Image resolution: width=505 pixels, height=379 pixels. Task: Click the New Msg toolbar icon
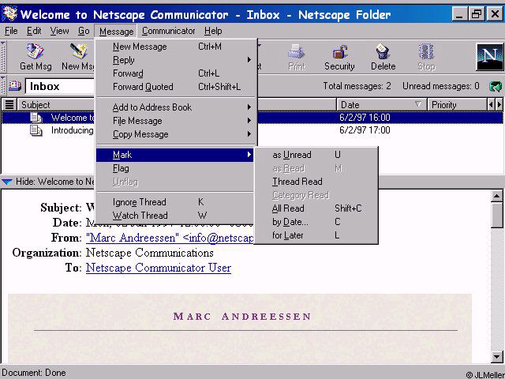(77, 57)
